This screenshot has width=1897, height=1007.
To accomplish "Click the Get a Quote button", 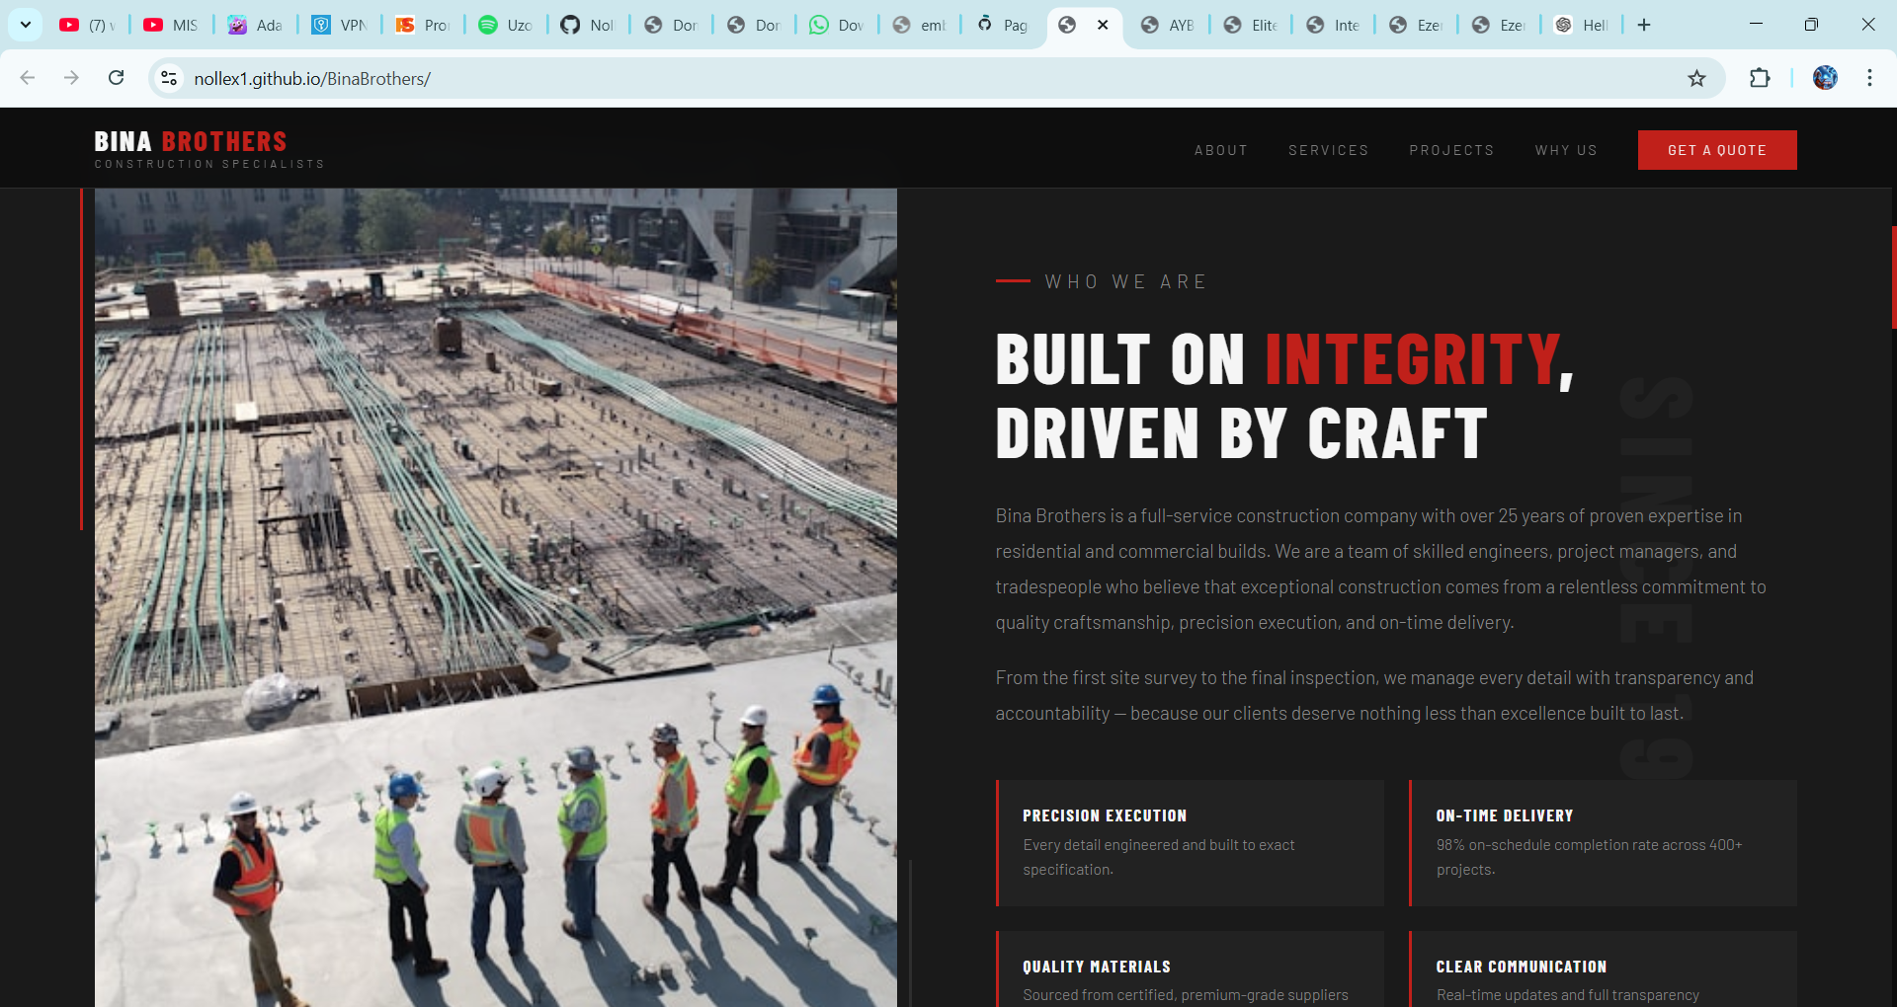I will (1716, 150).
